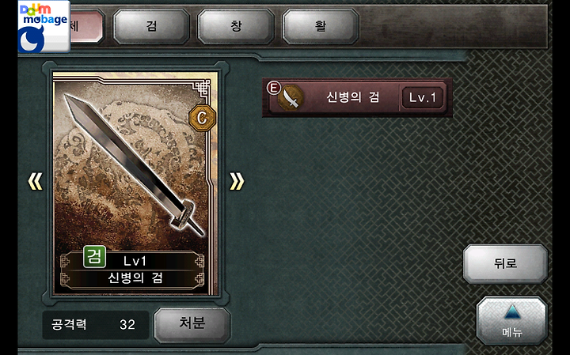The height and width of the screenshot is (355, 570).
Task: Click the blue triangle on the 메뉴 button
Action: coord(512,312)
